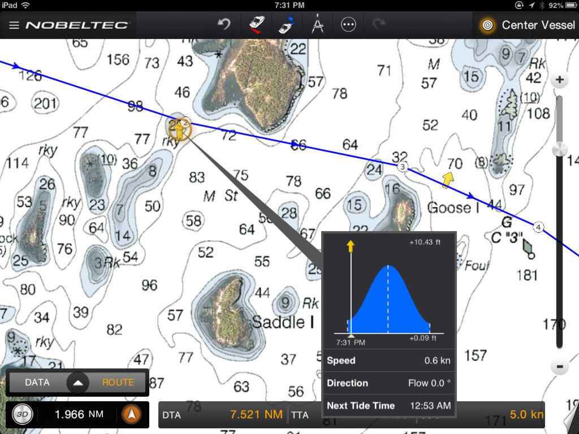
Task: Tap the 5.0 kn speed readout
Action: click(526, 414)
